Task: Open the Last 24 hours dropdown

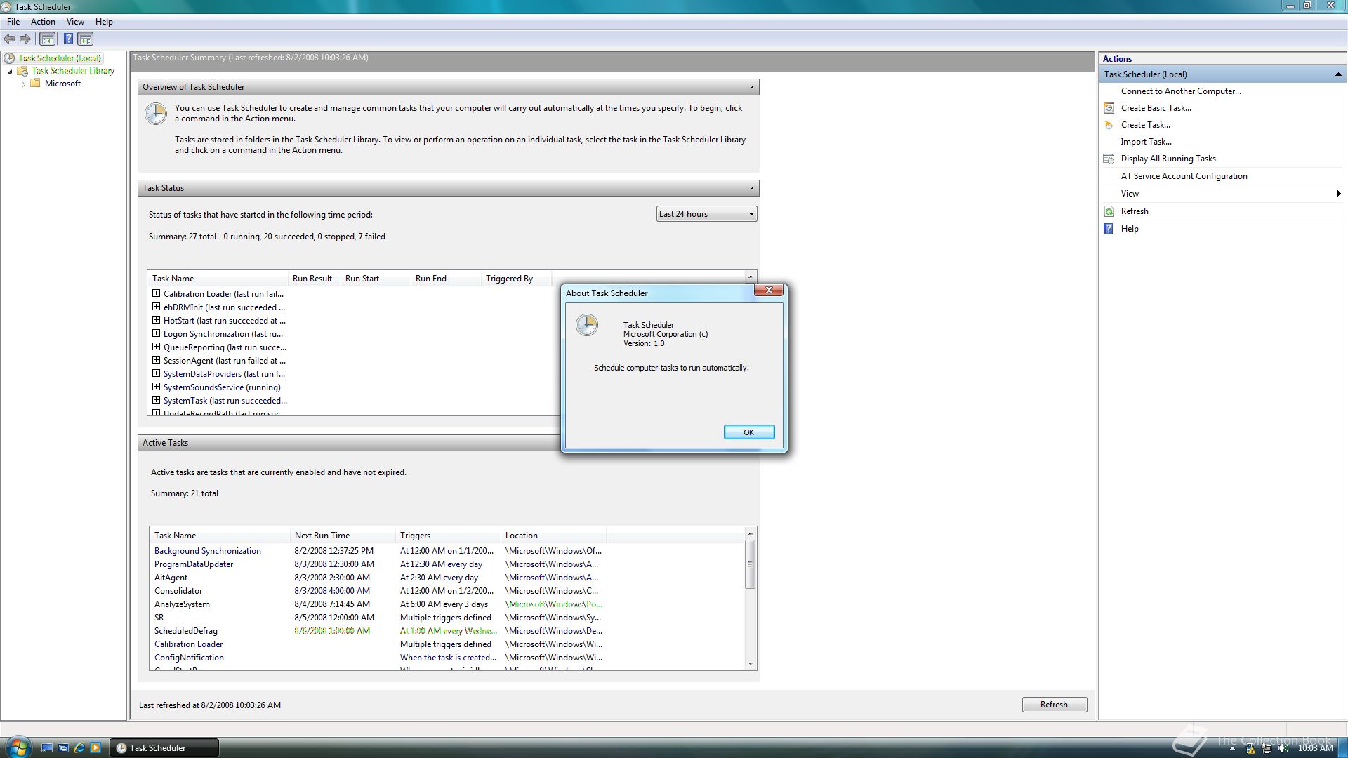Action: tap(706, 214)
